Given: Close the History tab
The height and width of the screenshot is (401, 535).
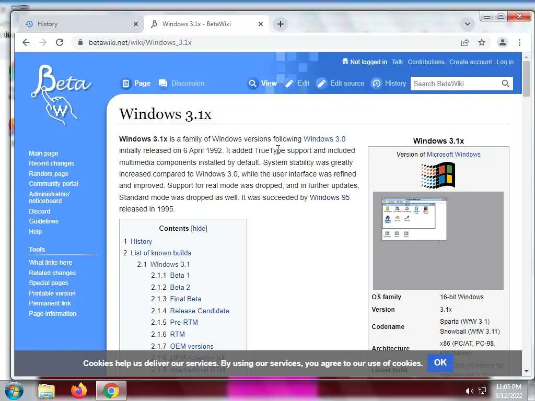Looking at the screenshot, I should 136,24.
